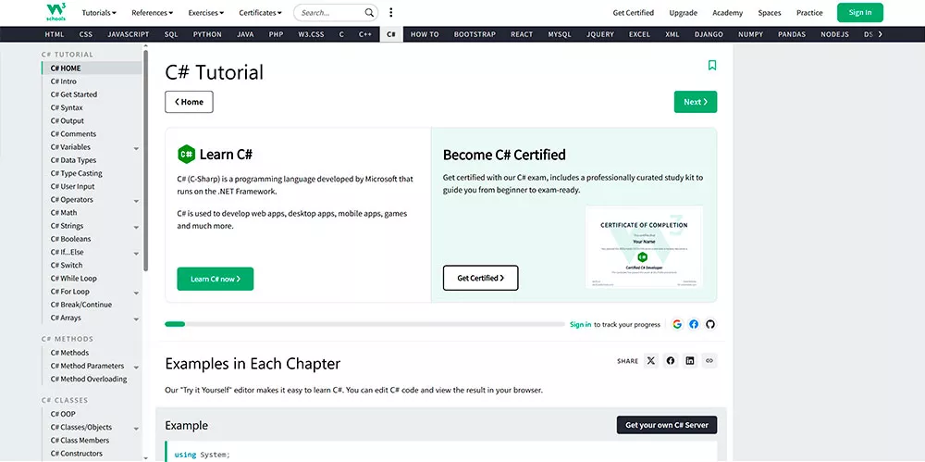Click the Home previous-page button
Image resolution: width=925 pixels, height=462 pixels.
click(189, 102)
